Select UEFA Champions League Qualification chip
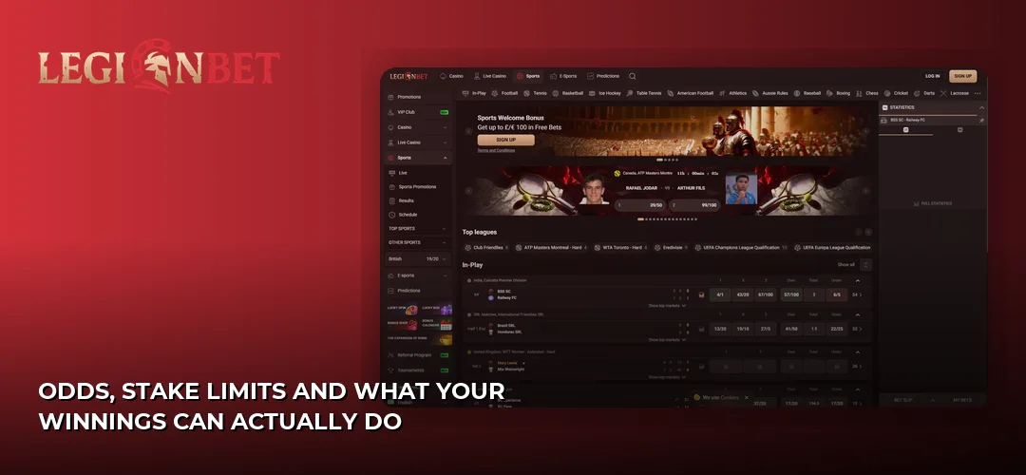This screenshot has height=475, width=1026. (x=741, y=248)
